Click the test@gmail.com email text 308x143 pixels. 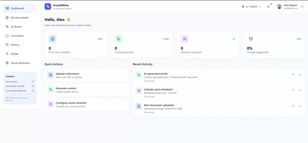tap(291, 8)
